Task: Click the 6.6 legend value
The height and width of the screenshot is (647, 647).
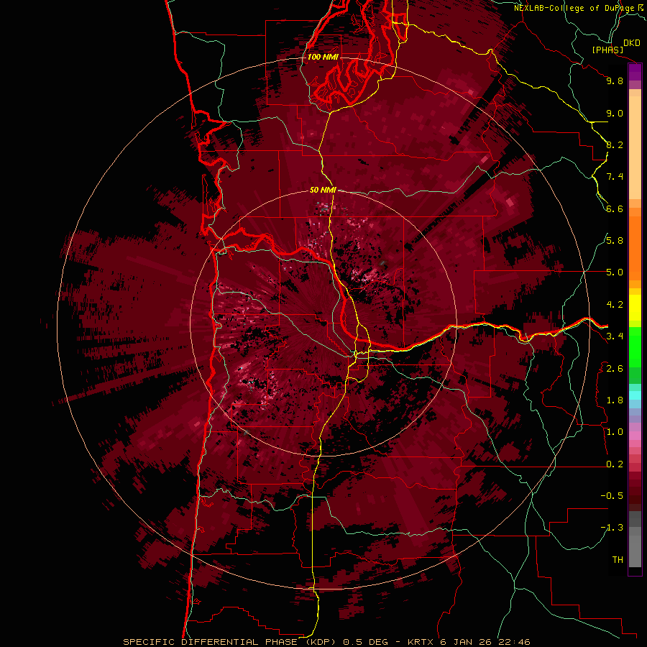Action: [615, 208]
